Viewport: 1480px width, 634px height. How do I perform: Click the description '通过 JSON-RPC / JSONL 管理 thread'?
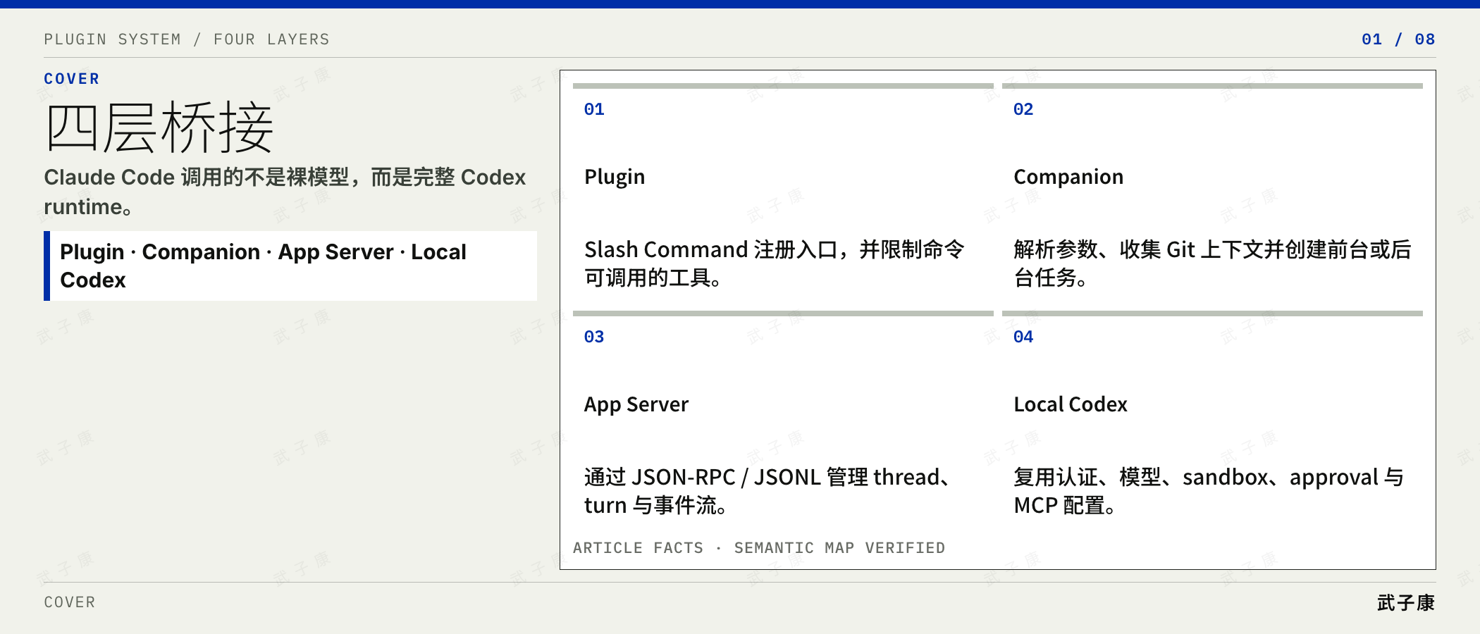[770, 491]
